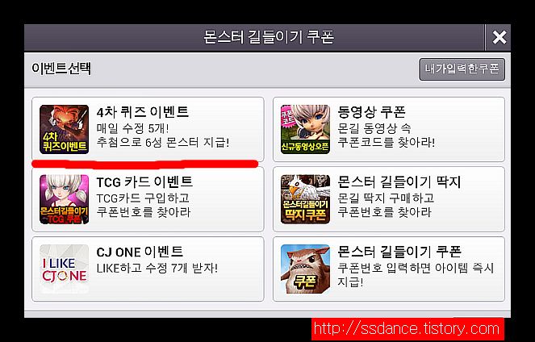Tap '몬길 딱지 구매하고' description text
535x342 pixels.
tap(386, 198)
